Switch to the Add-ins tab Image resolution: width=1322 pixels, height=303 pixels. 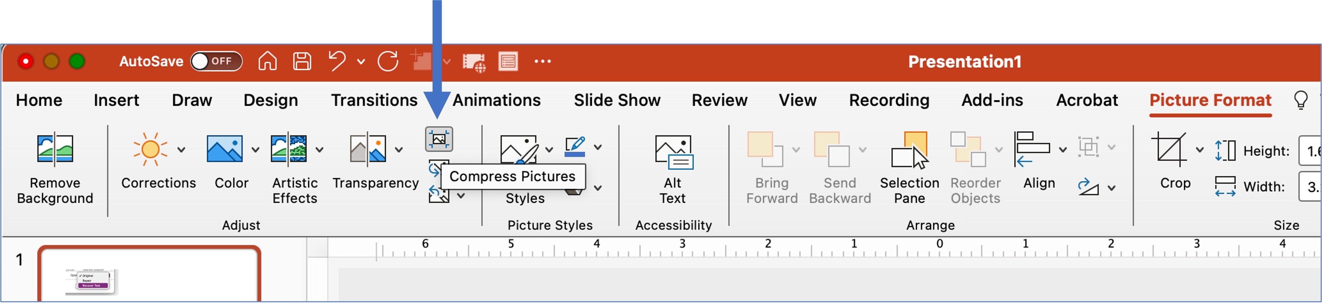click(992, 100)
